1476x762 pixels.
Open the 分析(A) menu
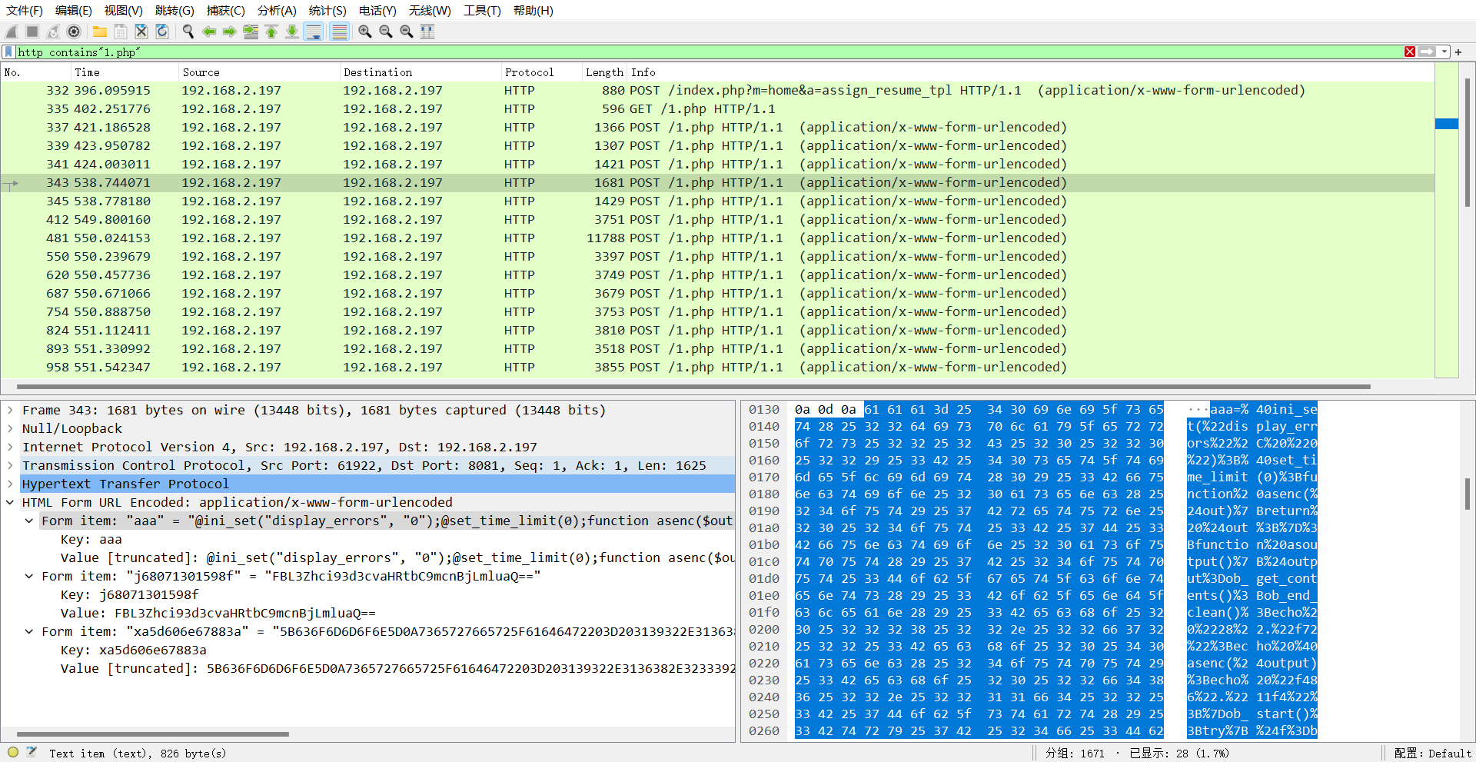[x=277, y=11]
